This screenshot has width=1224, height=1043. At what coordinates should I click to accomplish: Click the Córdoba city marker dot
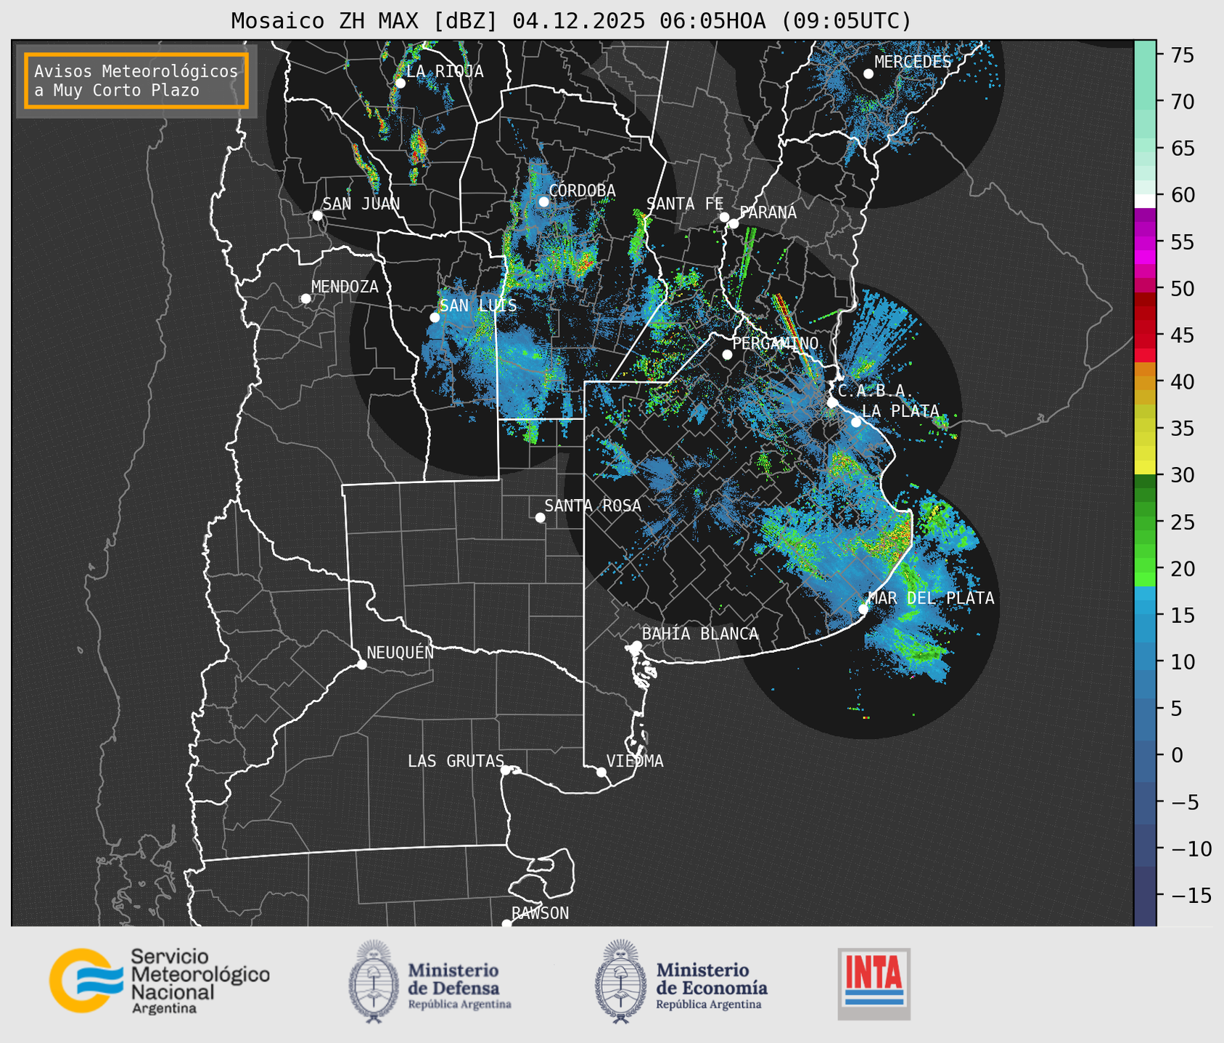(x=543, y=202)
